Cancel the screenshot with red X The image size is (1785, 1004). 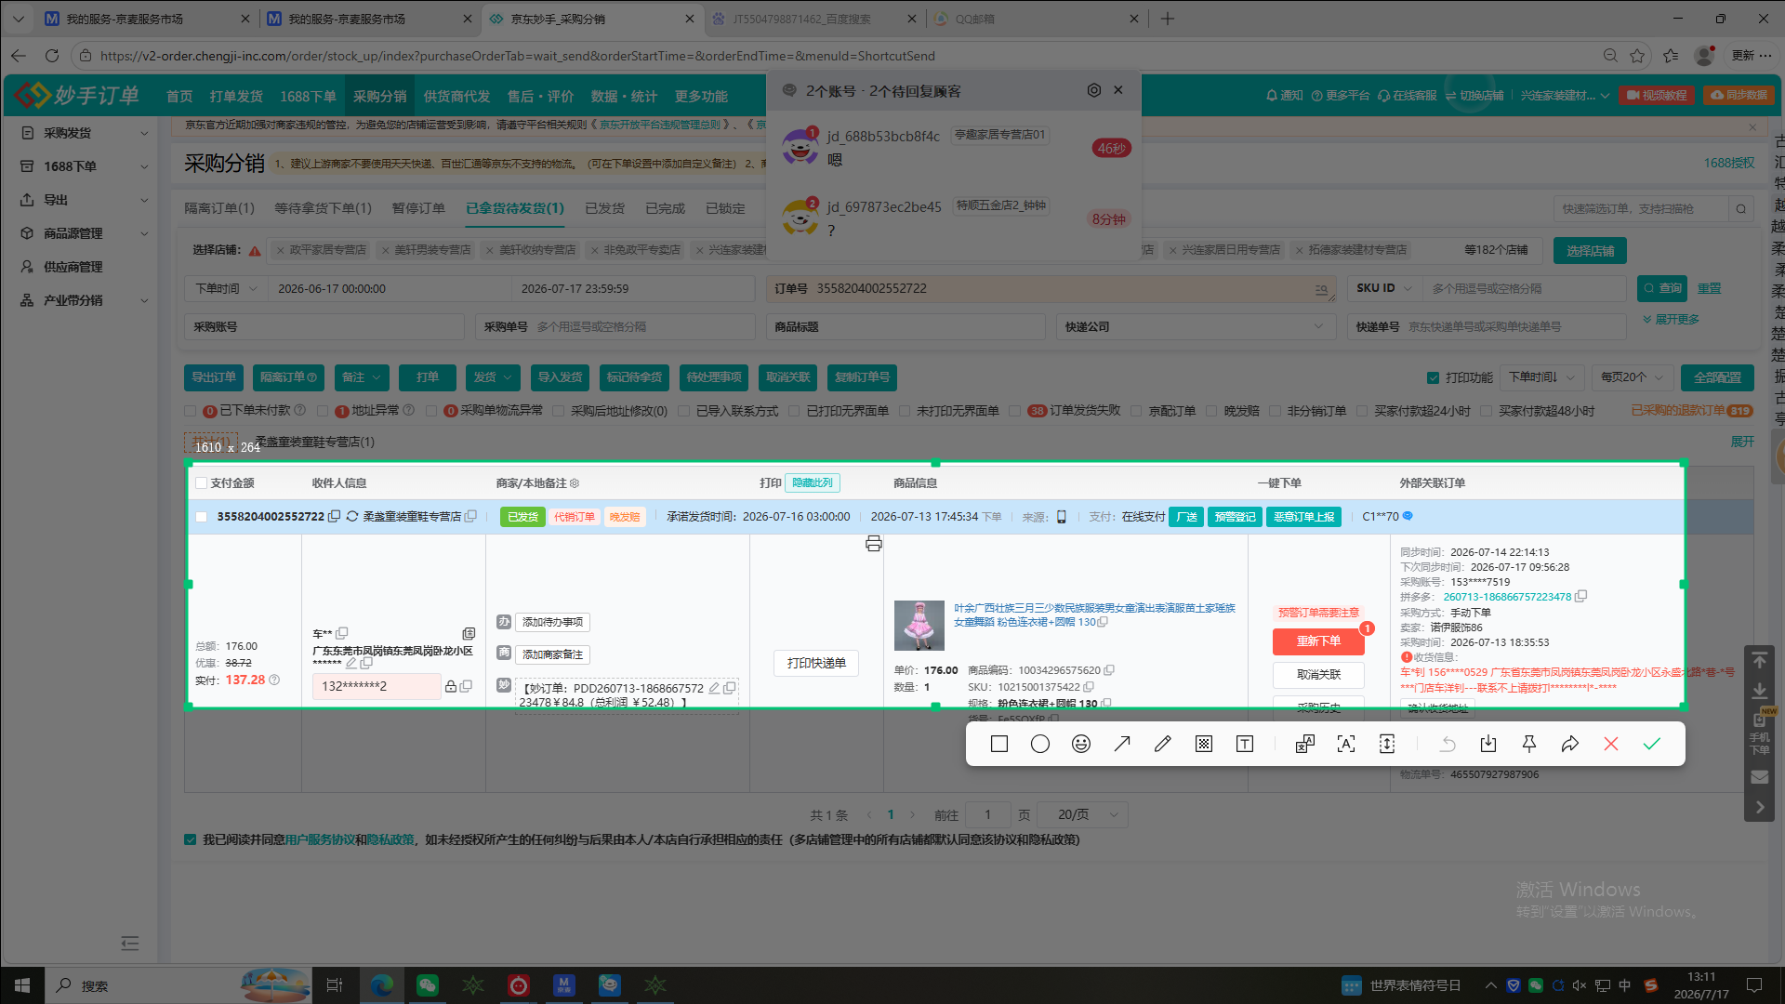pos(1611,744)
